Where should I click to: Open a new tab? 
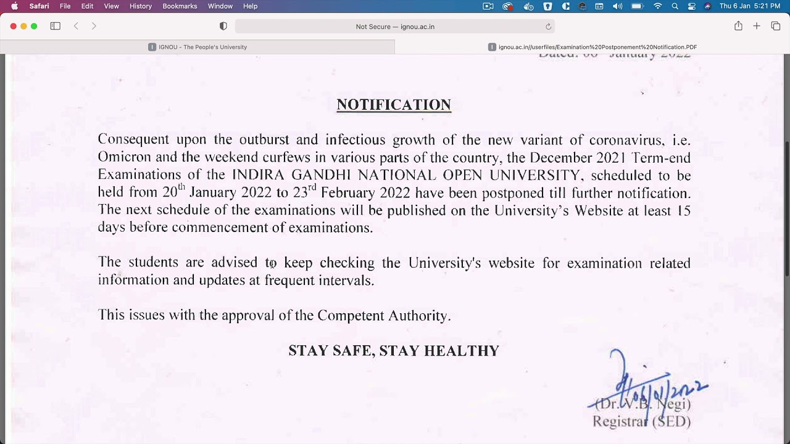pos(757,26)
